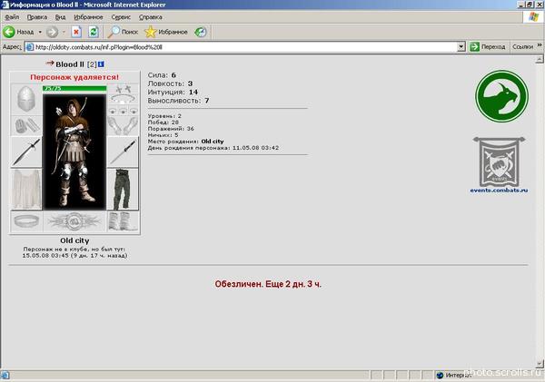The height and width of the screenshot is (382, 545).
Task: Open the Сервис menu
Action: [121, 17]
